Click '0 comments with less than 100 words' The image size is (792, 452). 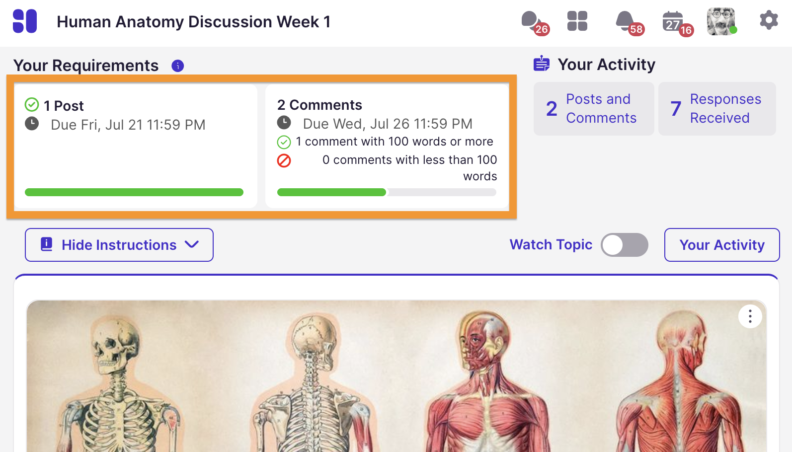coord(409,168)
